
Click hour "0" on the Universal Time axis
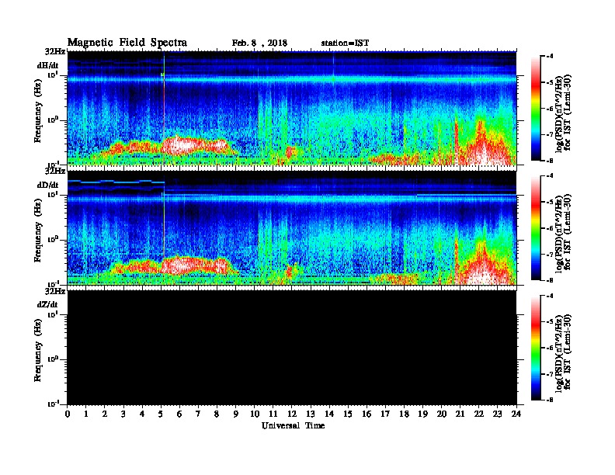click(x=68, y=414)
